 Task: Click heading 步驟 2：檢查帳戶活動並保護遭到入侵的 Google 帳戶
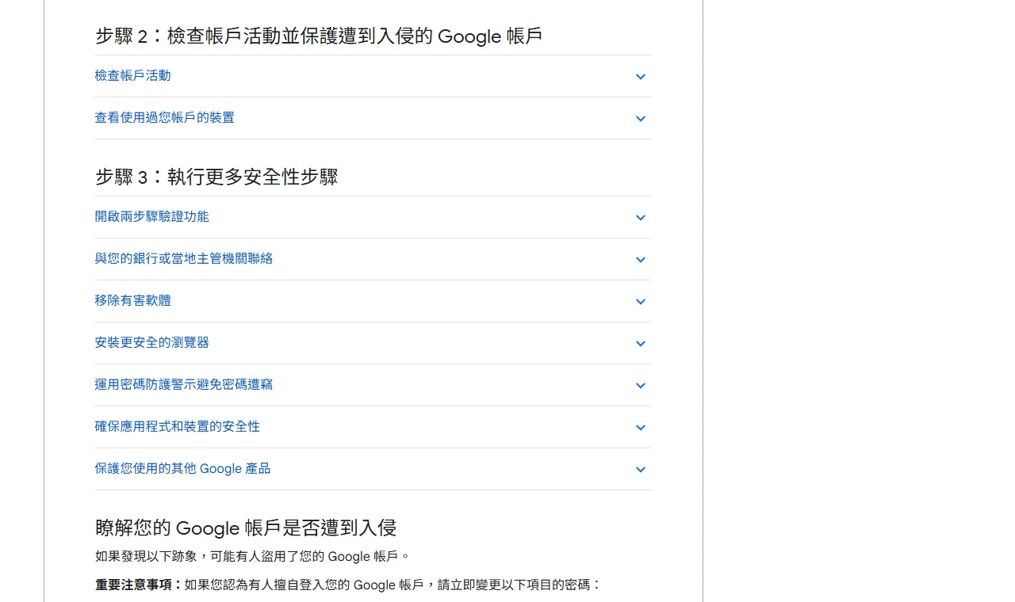point(319,36)
